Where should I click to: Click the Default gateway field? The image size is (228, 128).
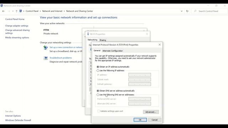[140, 84]
